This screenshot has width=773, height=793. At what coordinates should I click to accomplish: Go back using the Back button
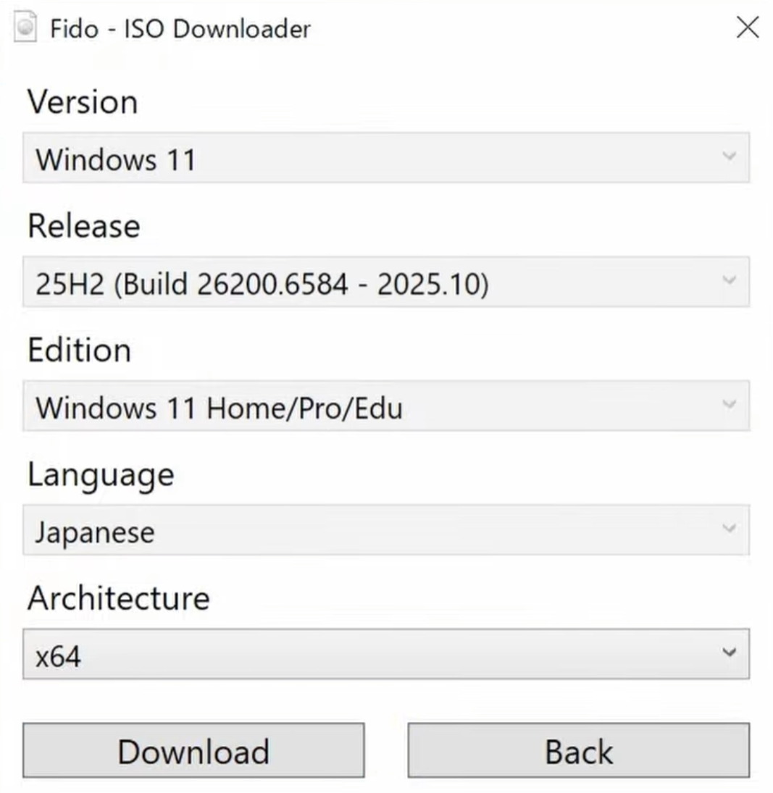[578, 750]
